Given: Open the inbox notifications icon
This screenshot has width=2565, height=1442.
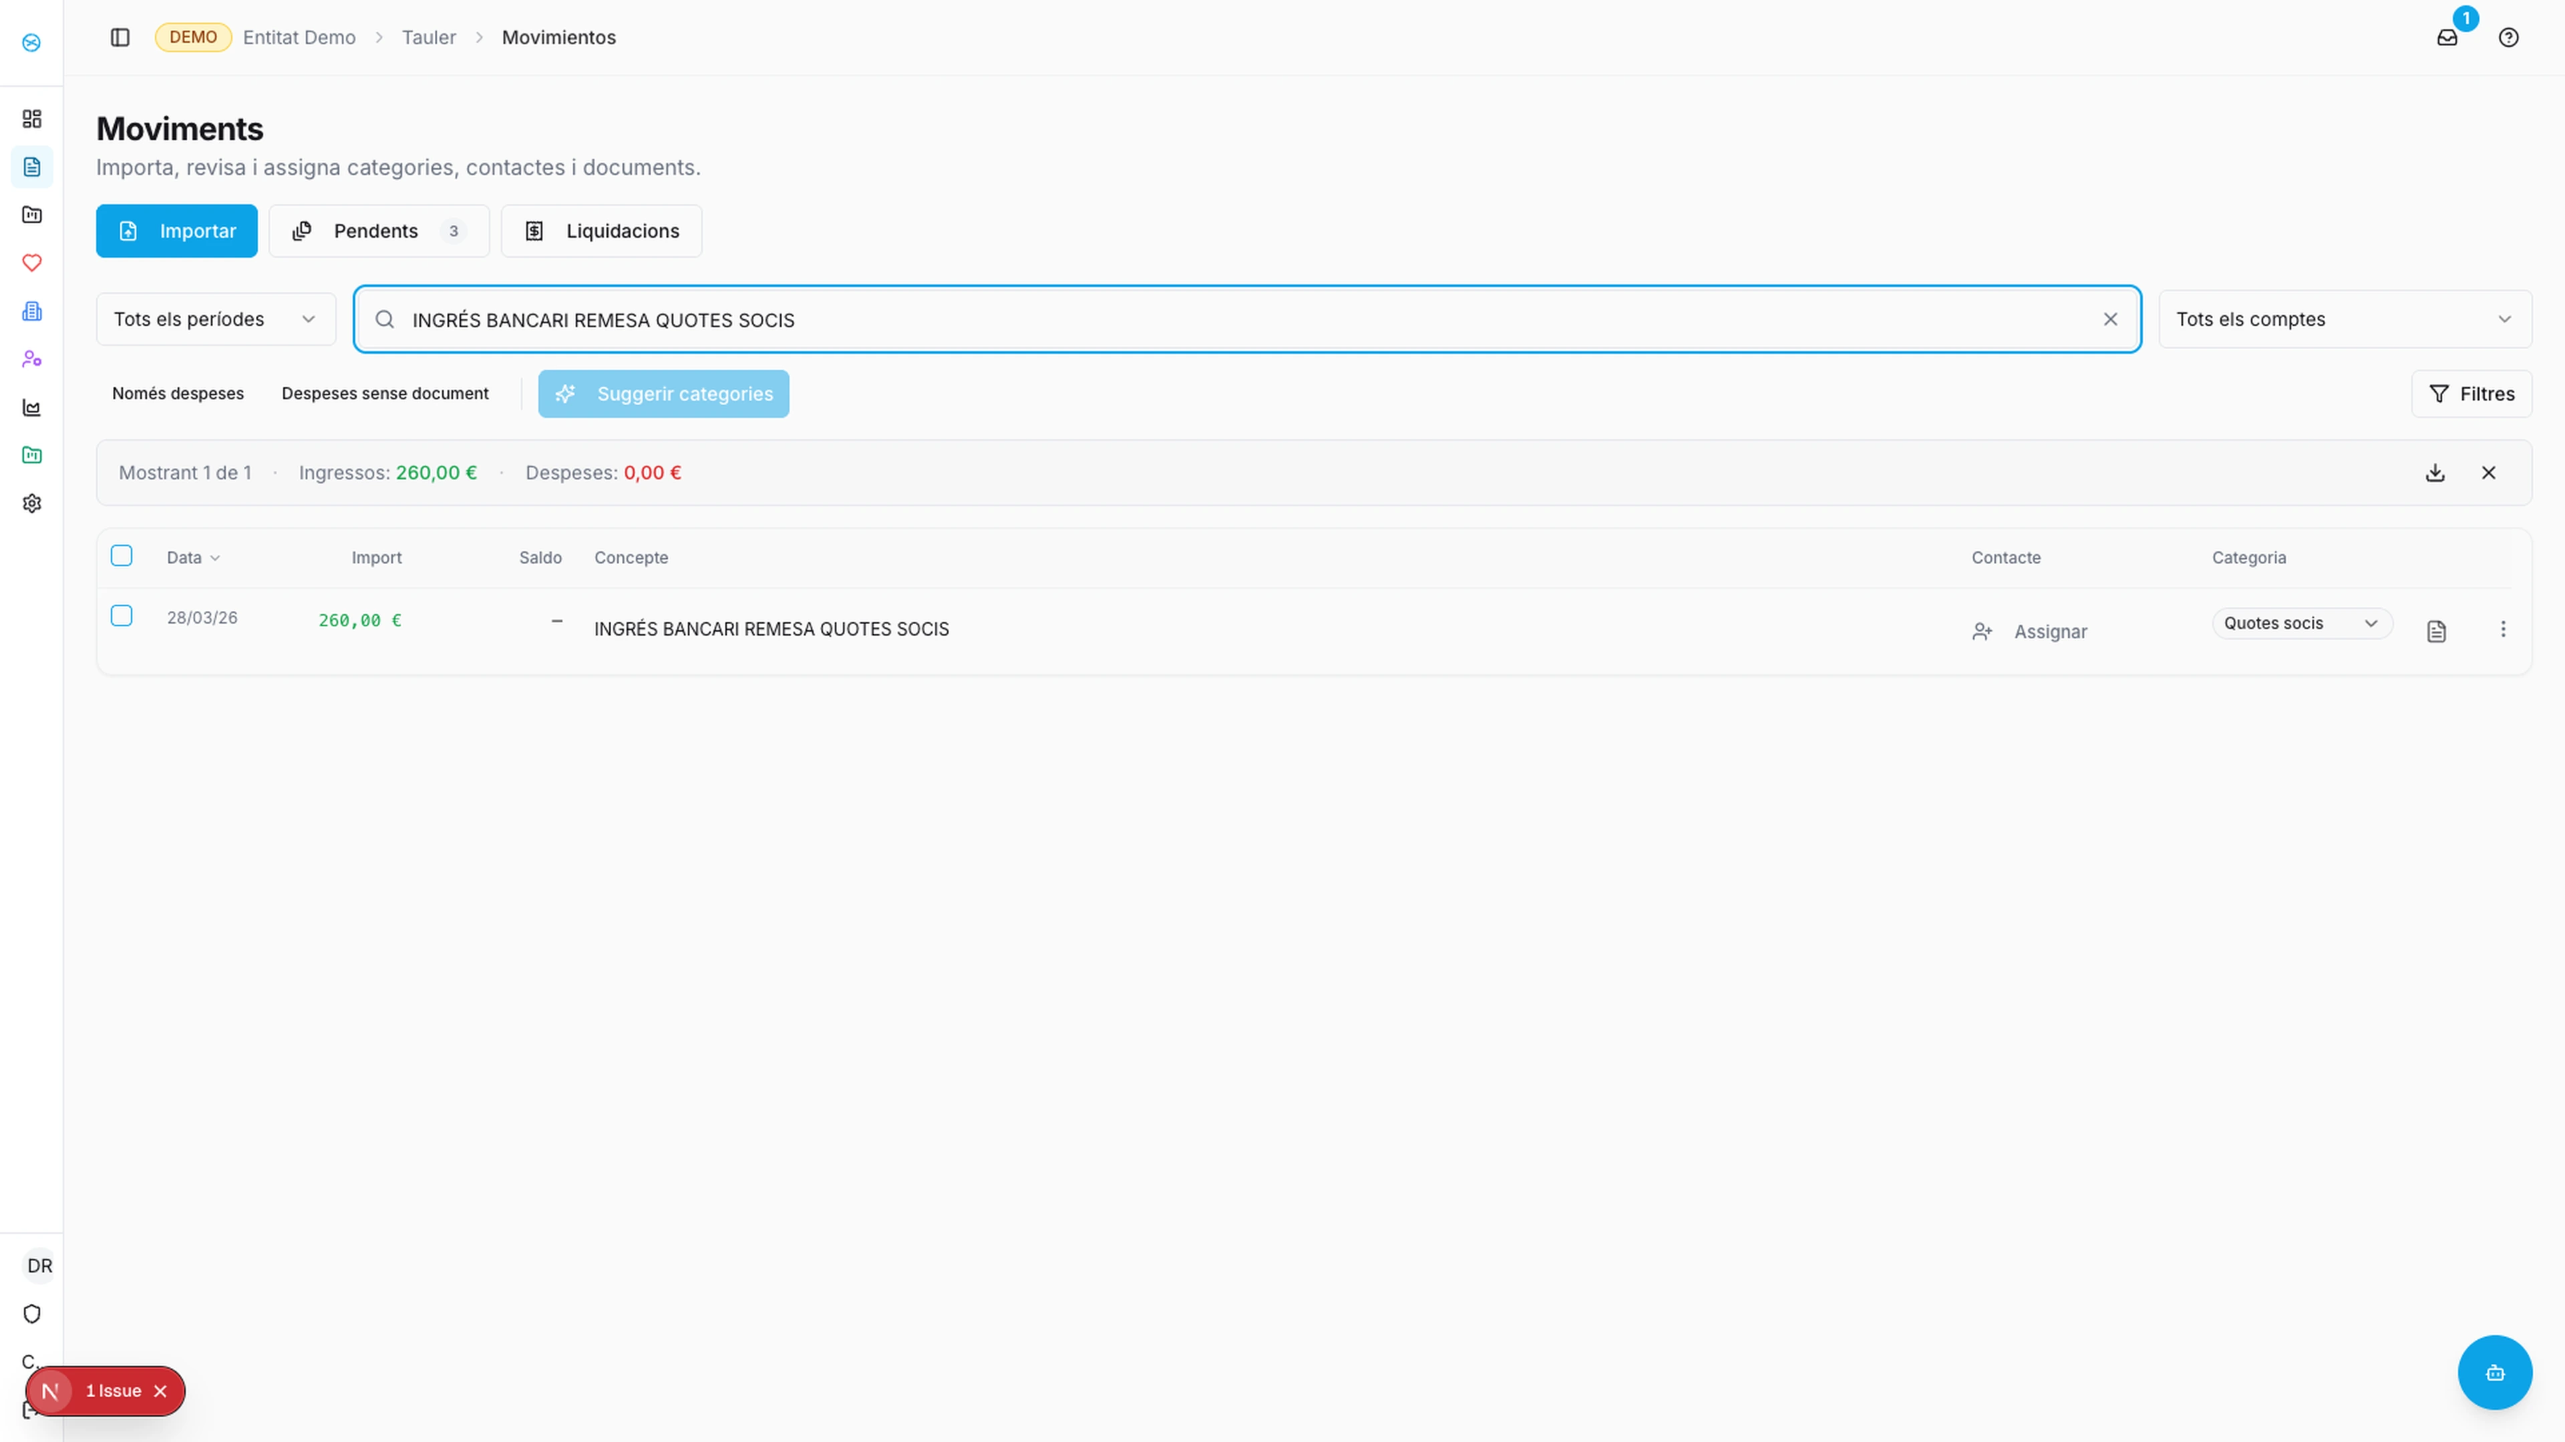Looking at the screenshot, I should click(x=2447, y=38).
